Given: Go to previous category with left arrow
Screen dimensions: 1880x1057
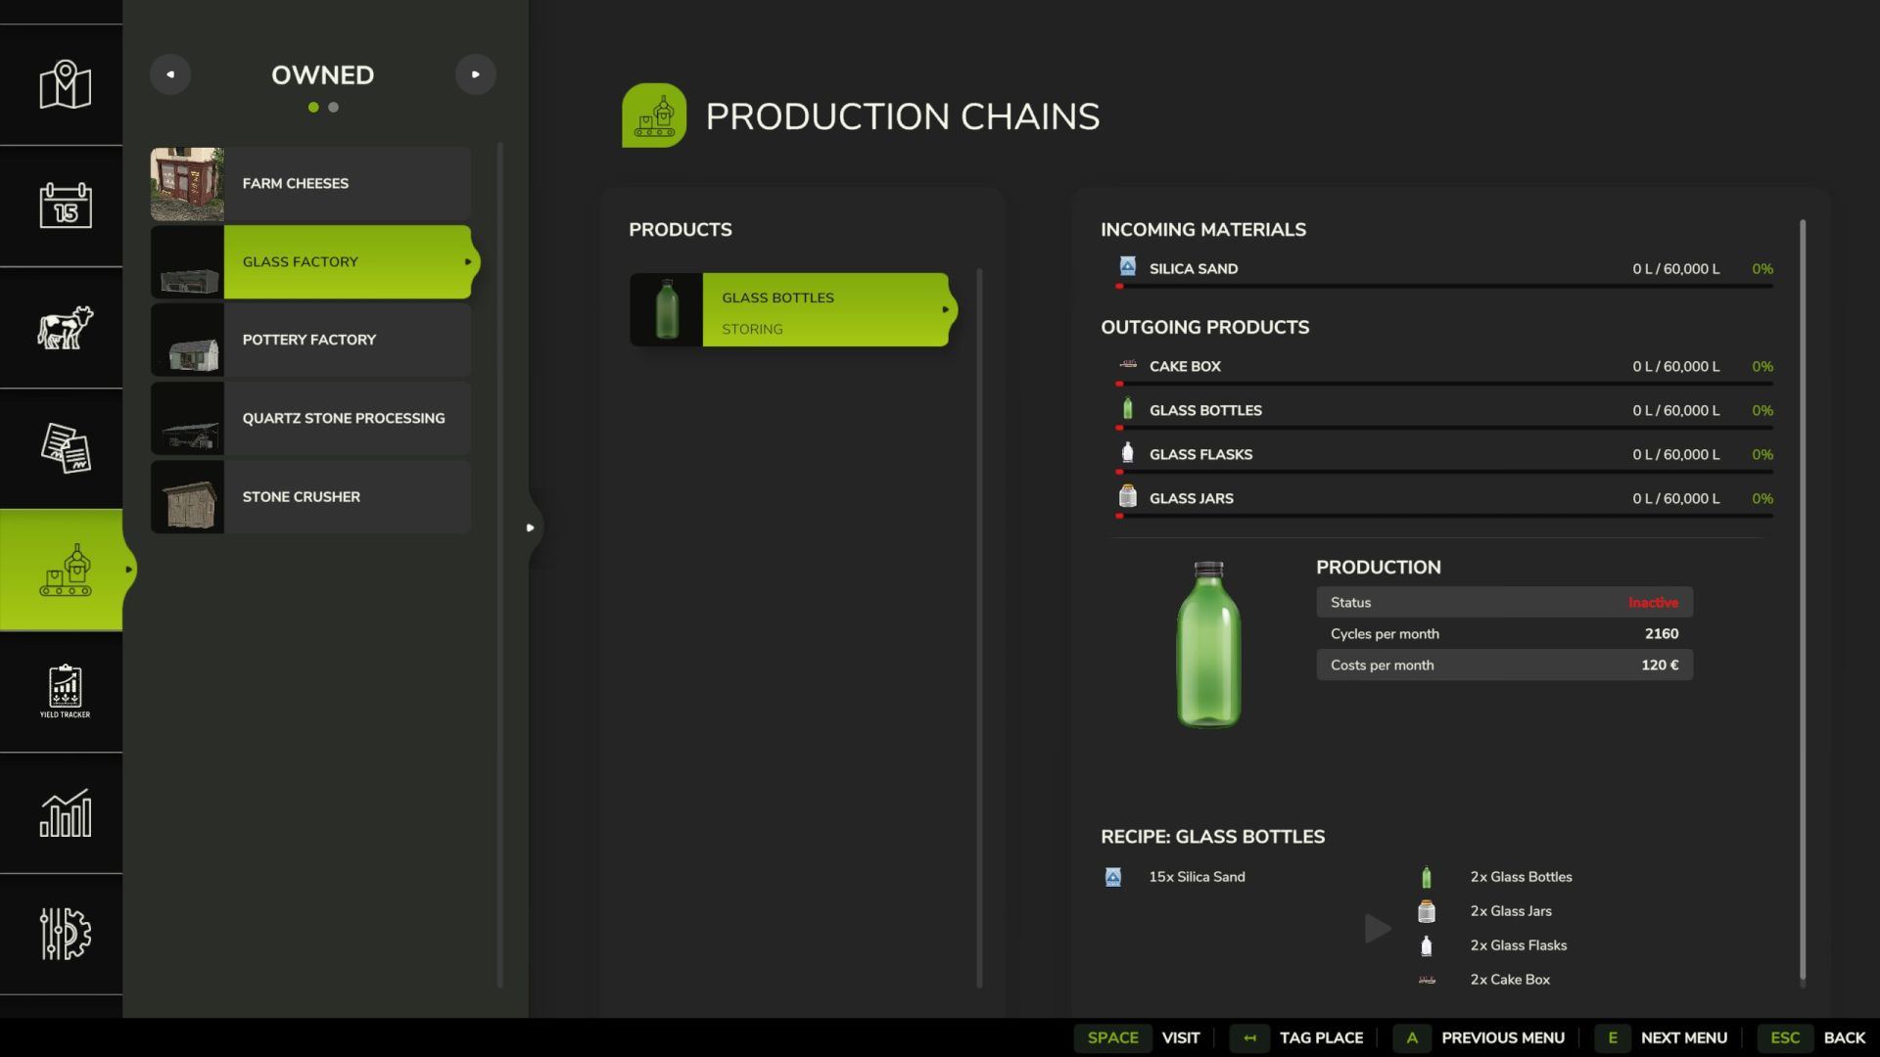Looking at the screenshot, I should click(x=170, y=74).
